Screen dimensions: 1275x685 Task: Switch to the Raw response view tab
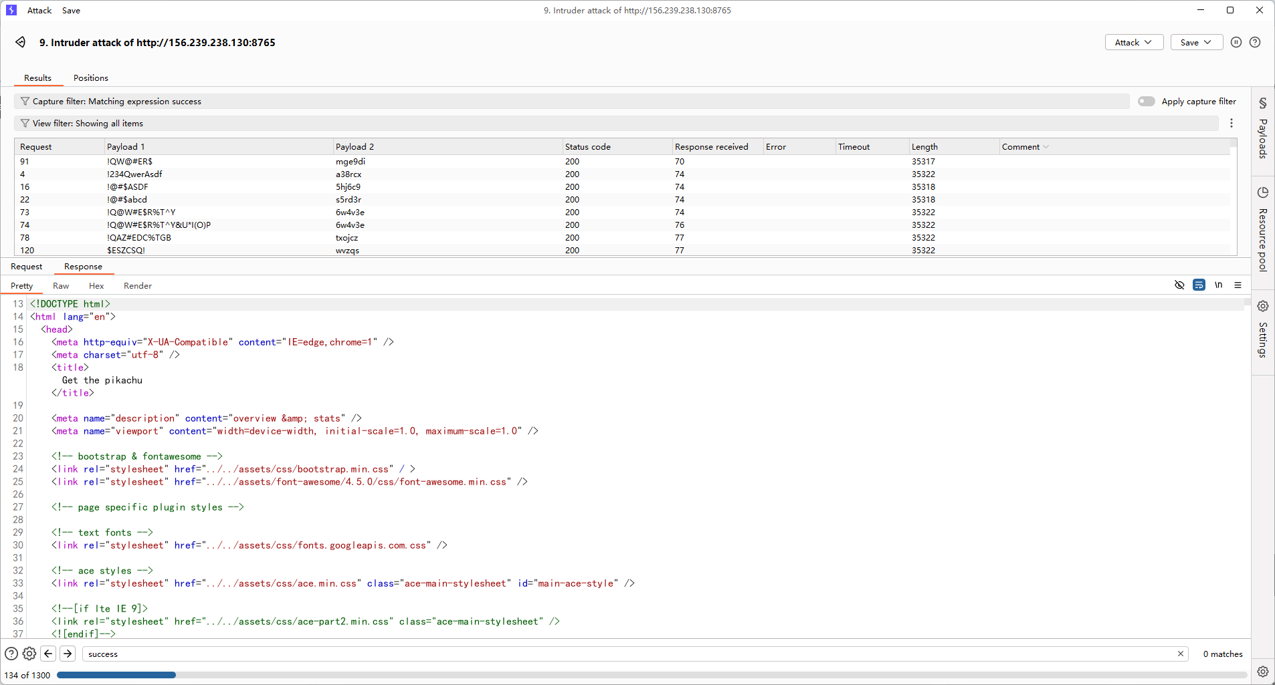tap(61, 286)
